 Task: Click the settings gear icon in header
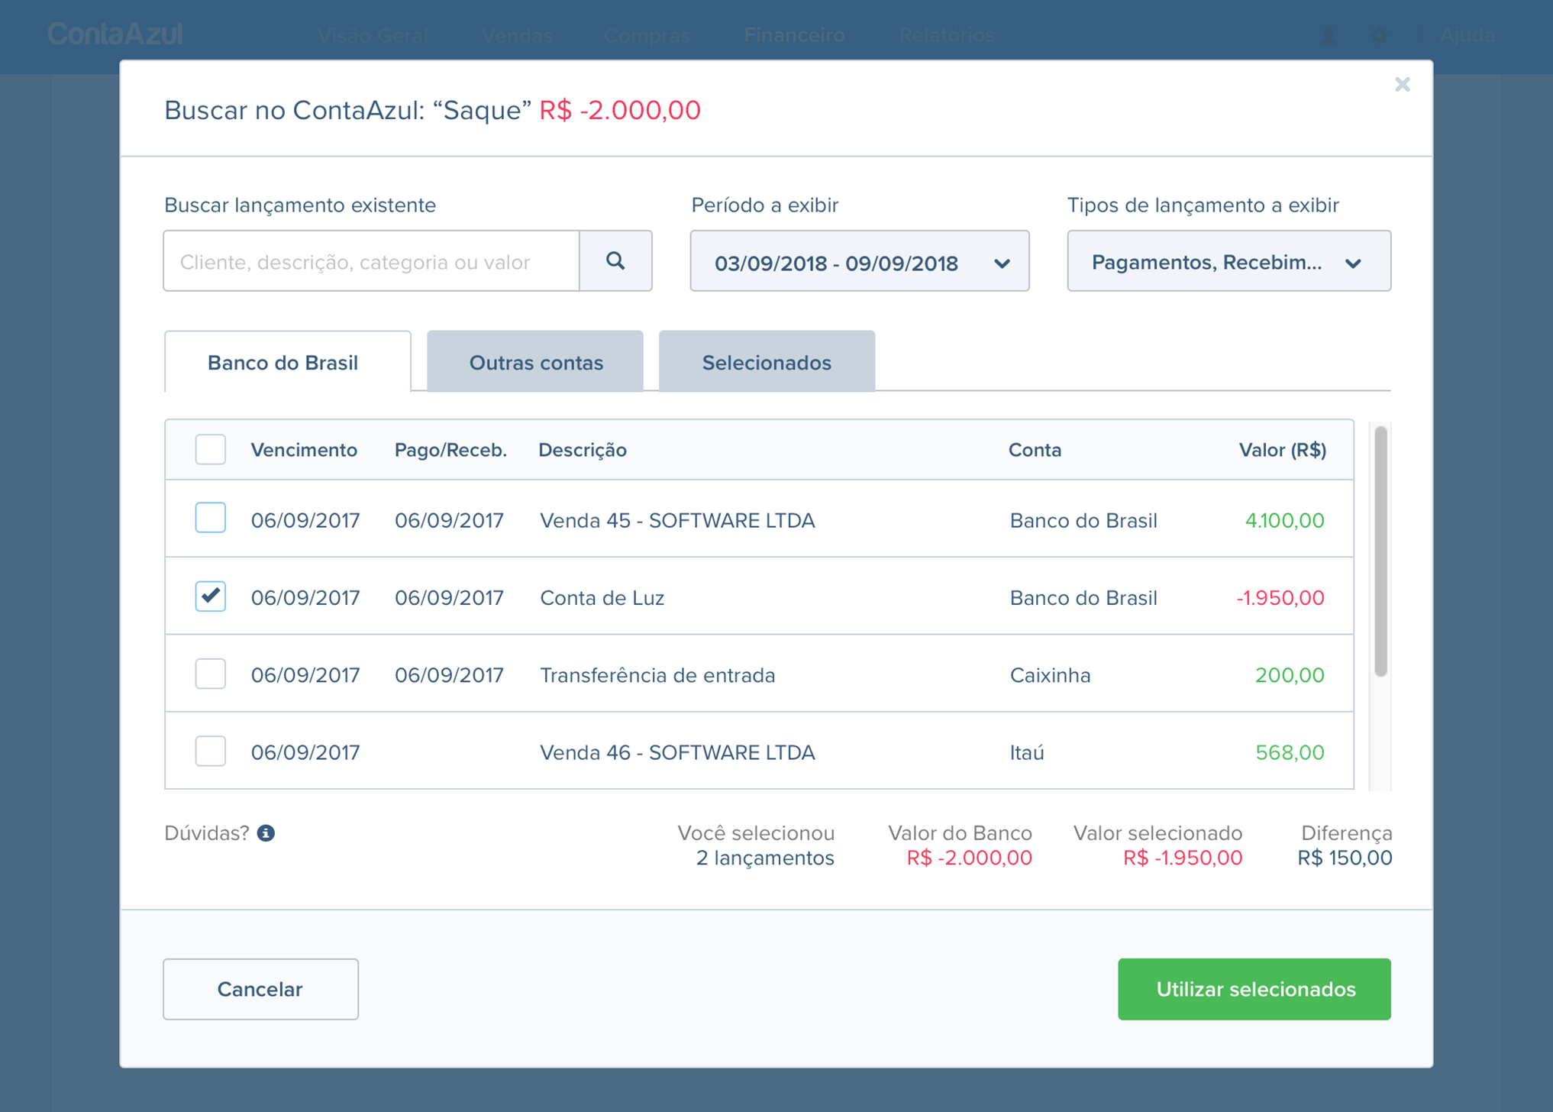tap(1378, 36)
